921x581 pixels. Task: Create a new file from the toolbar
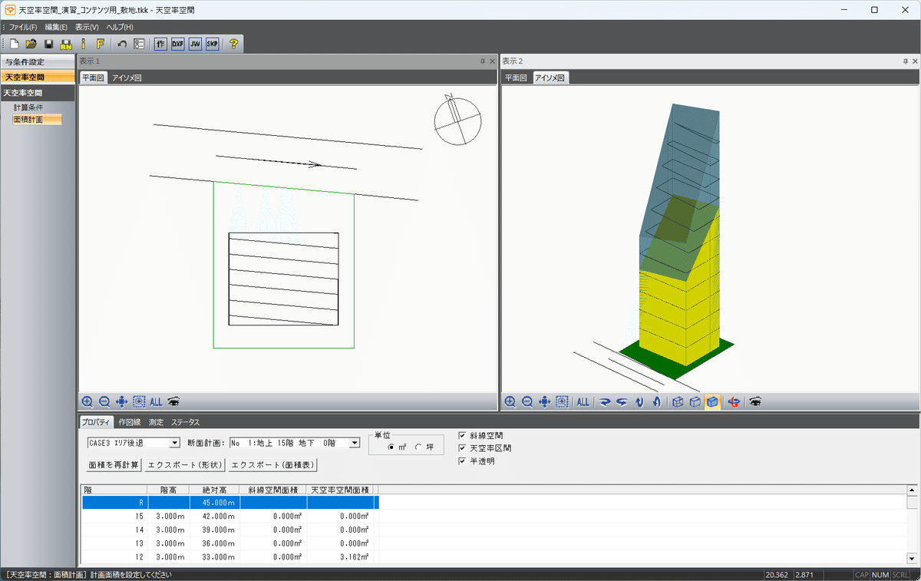[x=14, y=44]
